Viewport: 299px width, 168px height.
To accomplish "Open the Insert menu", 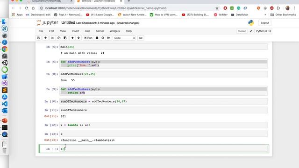I will 75,31.
